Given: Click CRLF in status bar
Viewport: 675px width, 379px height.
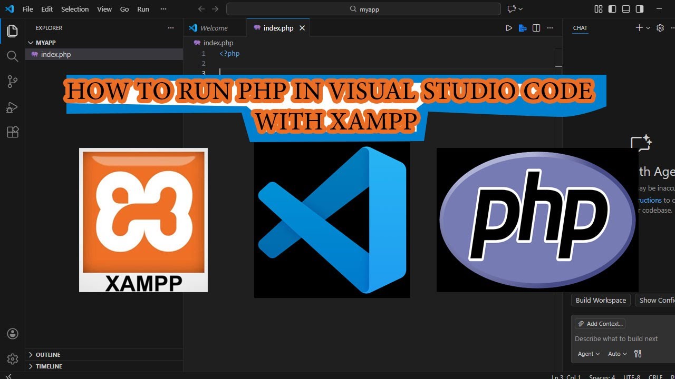Looking at the screenshot, I should pos(655,376).
